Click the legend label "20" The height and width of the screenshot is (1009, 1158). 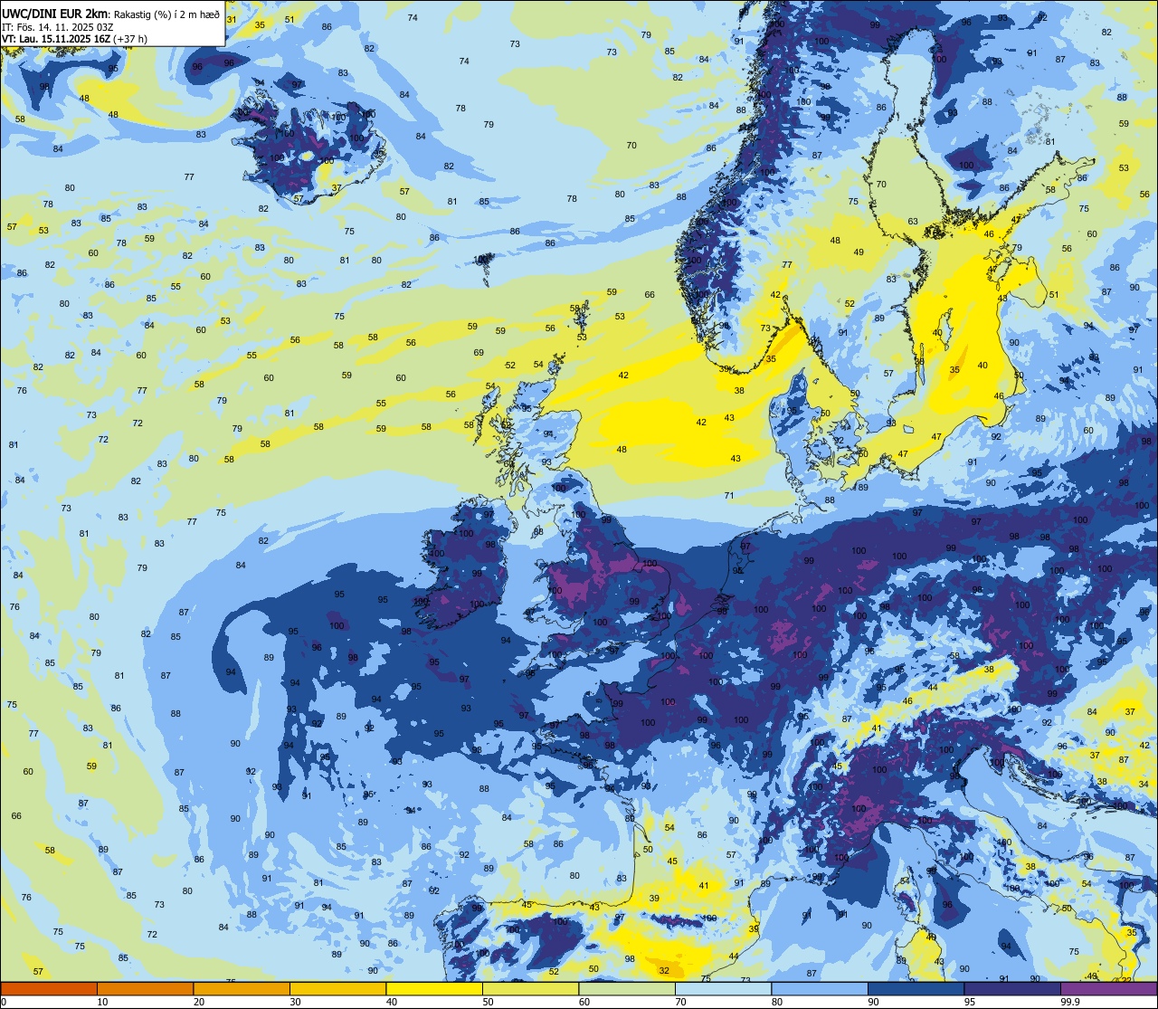tap(199, 1002)
